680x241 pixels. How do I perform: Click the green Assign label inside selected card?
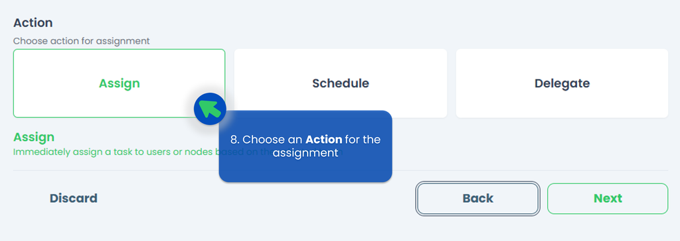click(120, 83)
